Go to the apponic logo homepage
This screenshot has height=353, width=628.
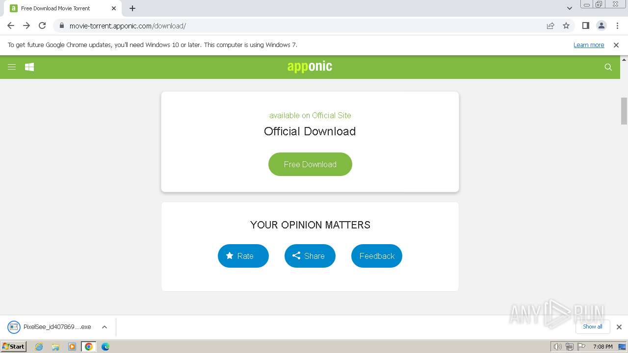click(310, 67)
